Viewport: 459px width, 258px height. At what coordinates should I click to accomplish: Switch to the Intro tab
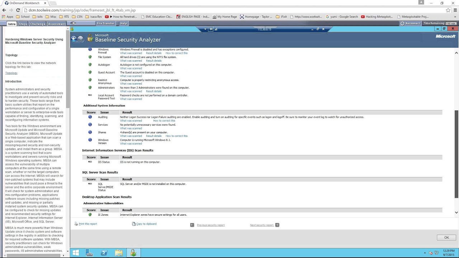click(x=12, y=24)
